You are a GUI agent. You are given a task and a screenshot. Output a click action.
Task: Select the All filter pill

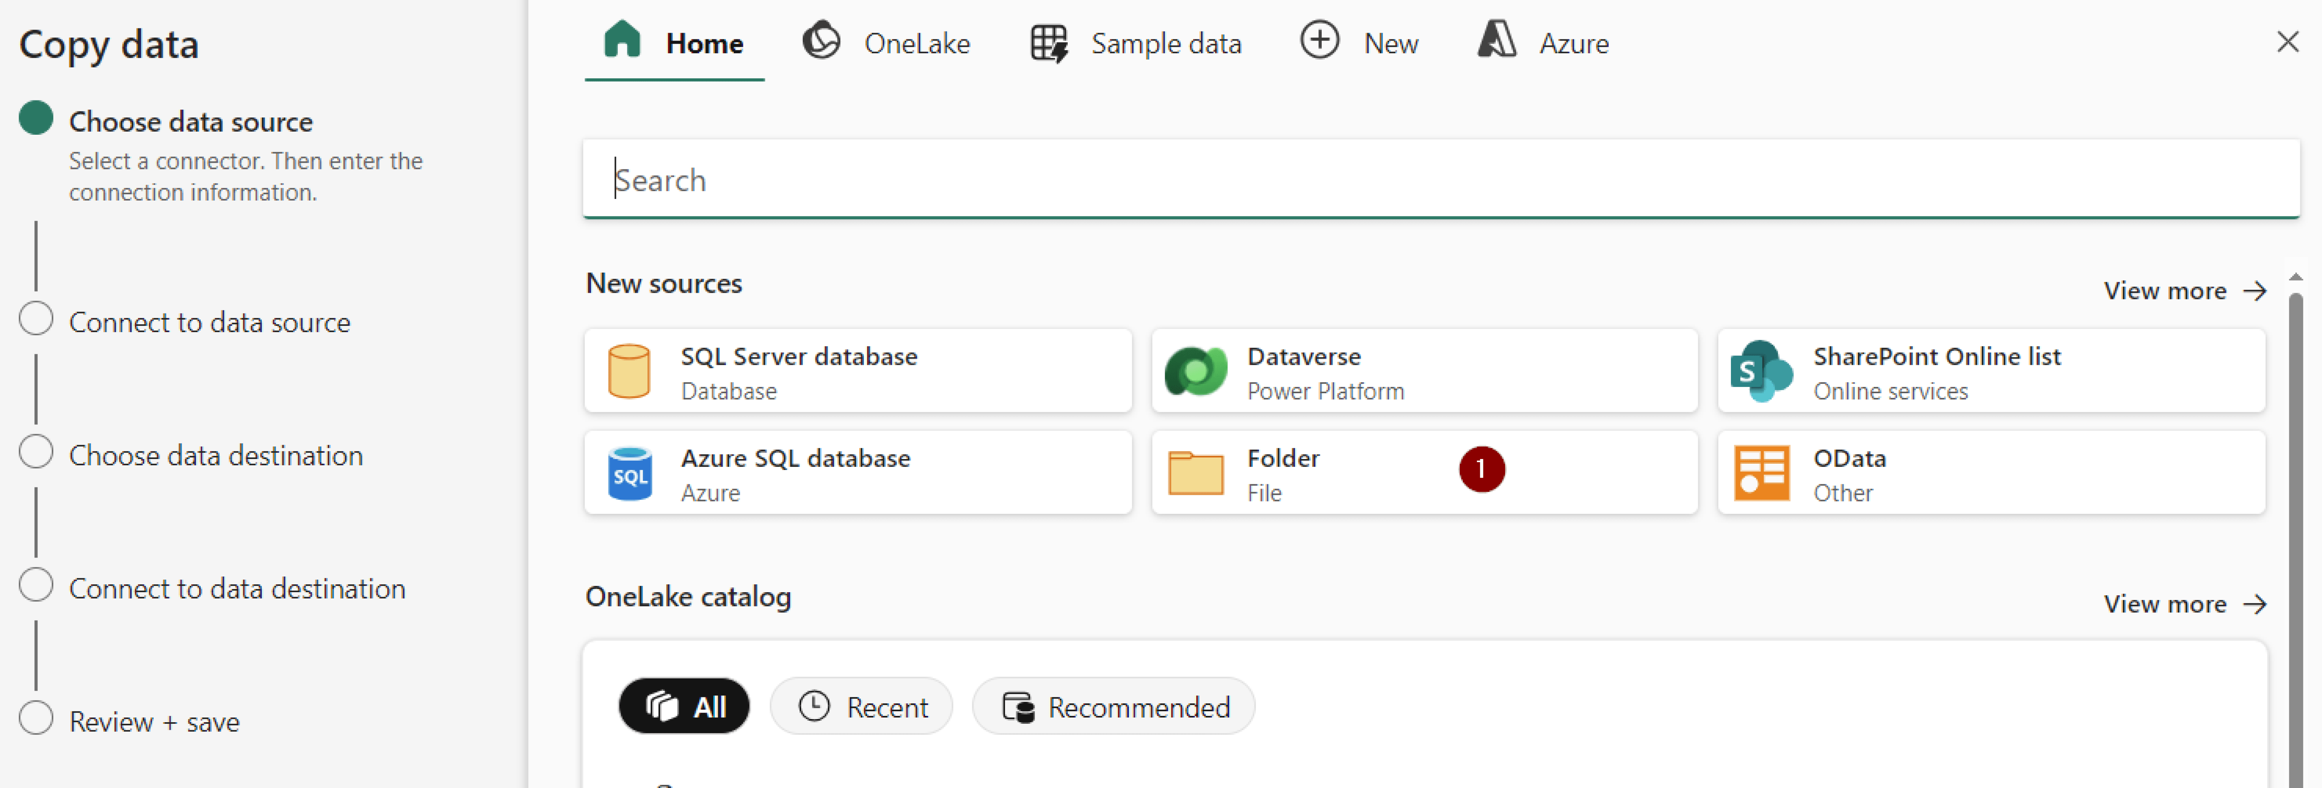tap(684, 706)
